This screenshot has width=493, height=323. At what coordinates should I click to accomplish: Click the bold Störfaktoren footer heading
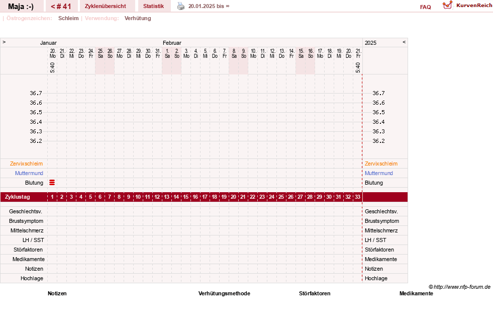click(315, 293)
